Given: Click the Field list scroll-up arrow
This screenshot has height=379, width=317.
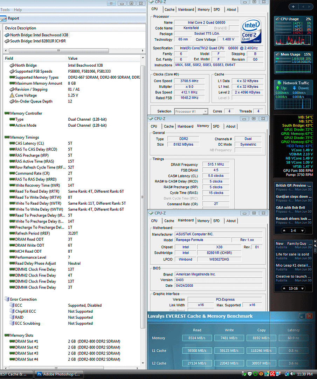Looking at the screenshot, I should (x=143, y=58).
